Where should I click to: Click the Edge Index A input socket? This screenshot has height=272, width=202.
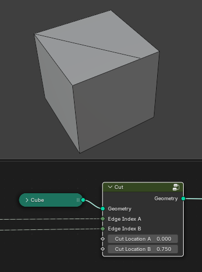click(103, 219)
